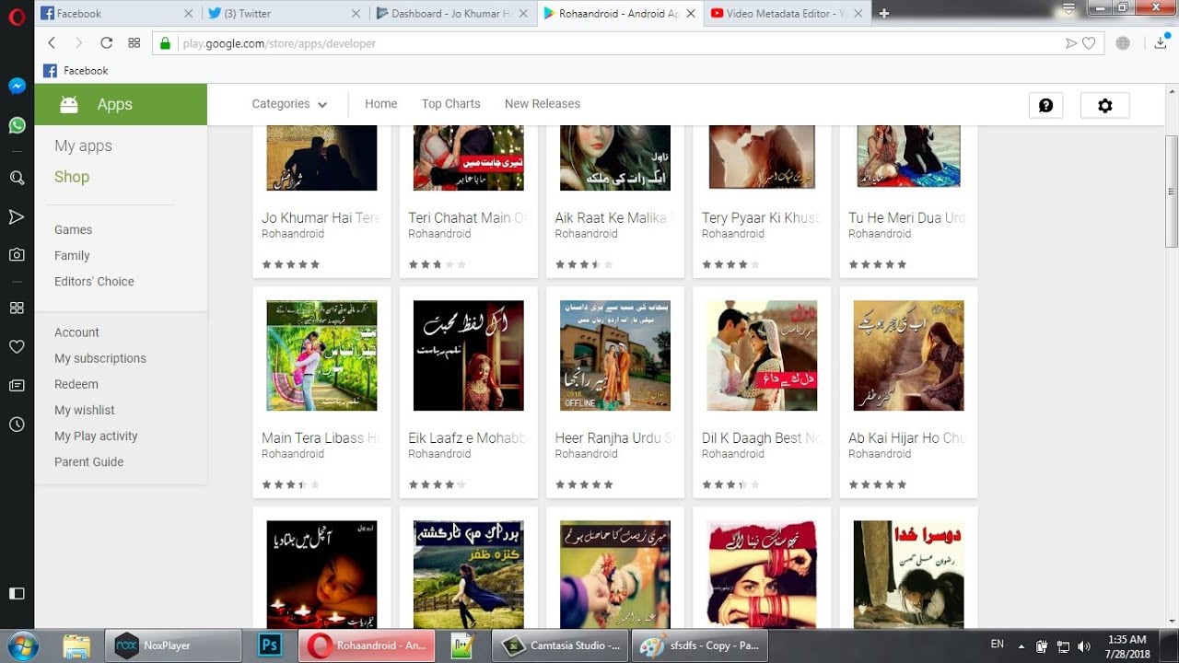This screenshot has height=663, width=1179.
Task: Go back to previous page
Action: pos(52,43)
